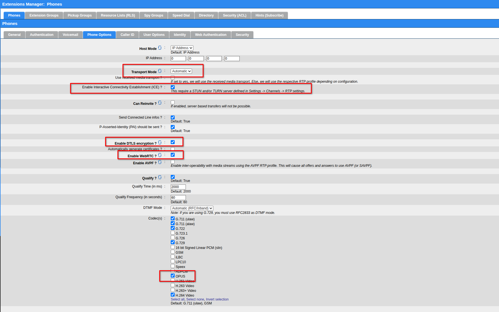Click the Qualify Time input field
The width and height of the screenshot is (499, 312).
pyautogui.click(x=178, y=187)
